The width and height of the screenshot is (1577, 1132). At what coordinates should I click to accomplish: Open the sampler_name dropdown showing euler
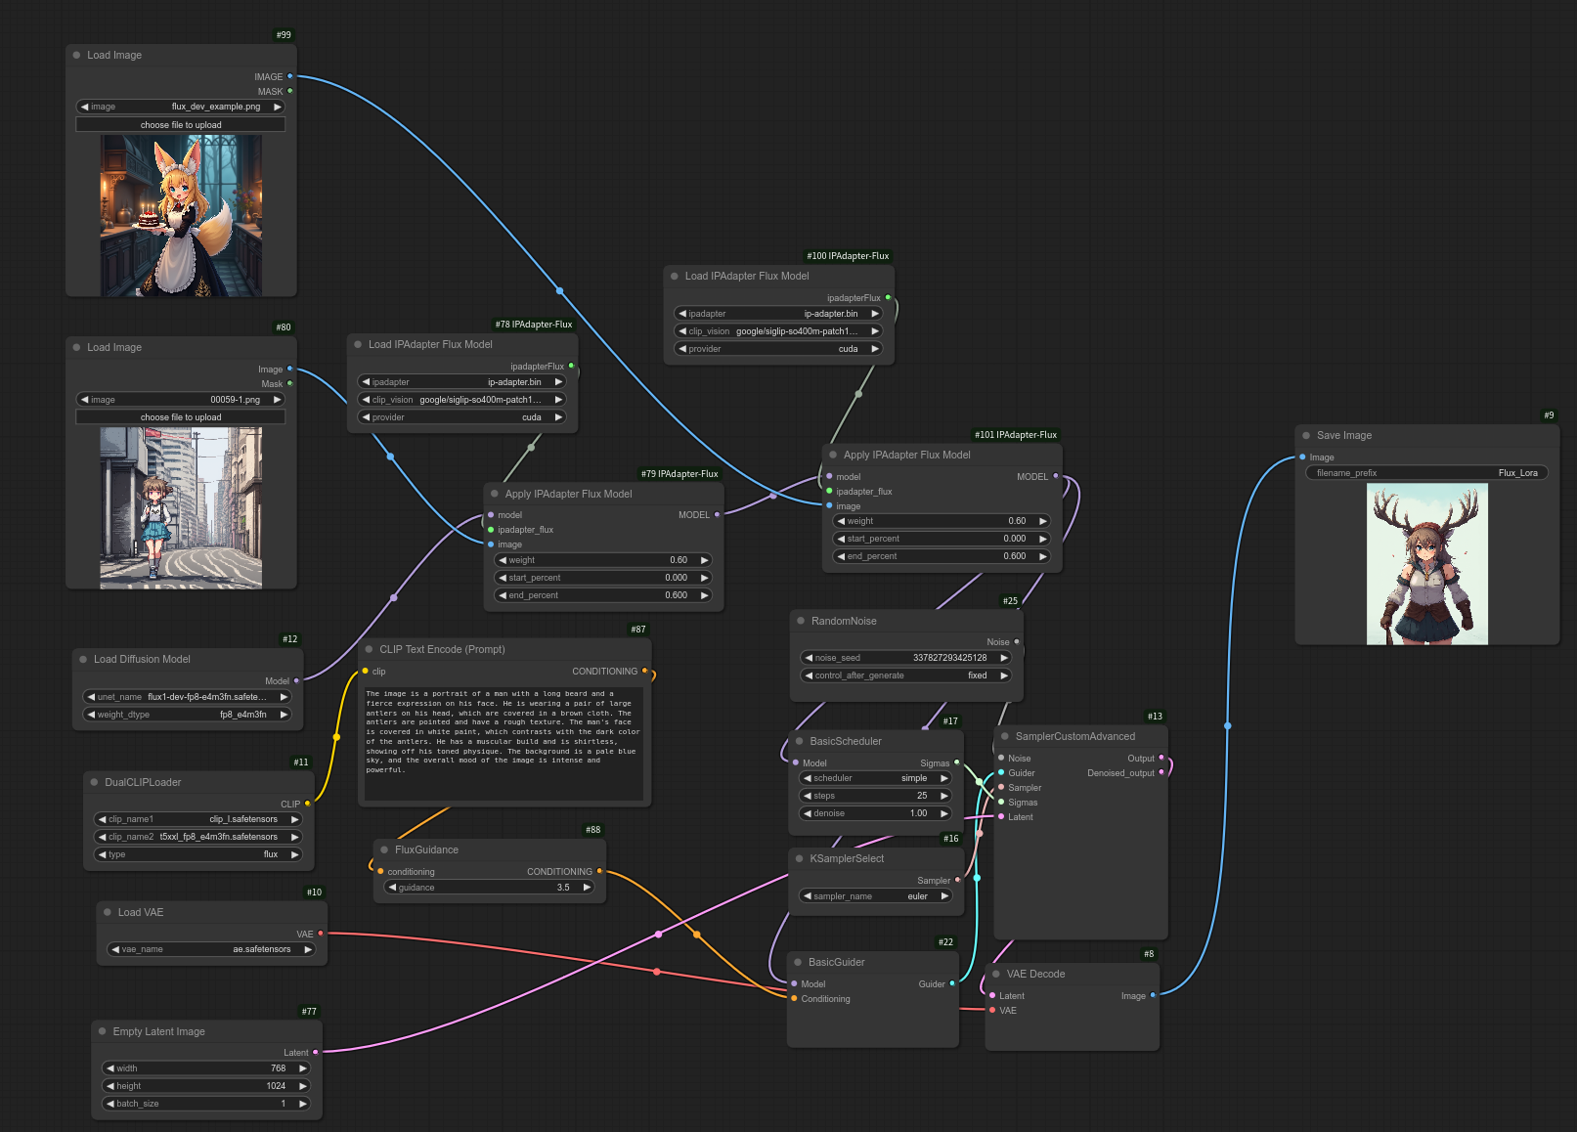pos(875,896)
